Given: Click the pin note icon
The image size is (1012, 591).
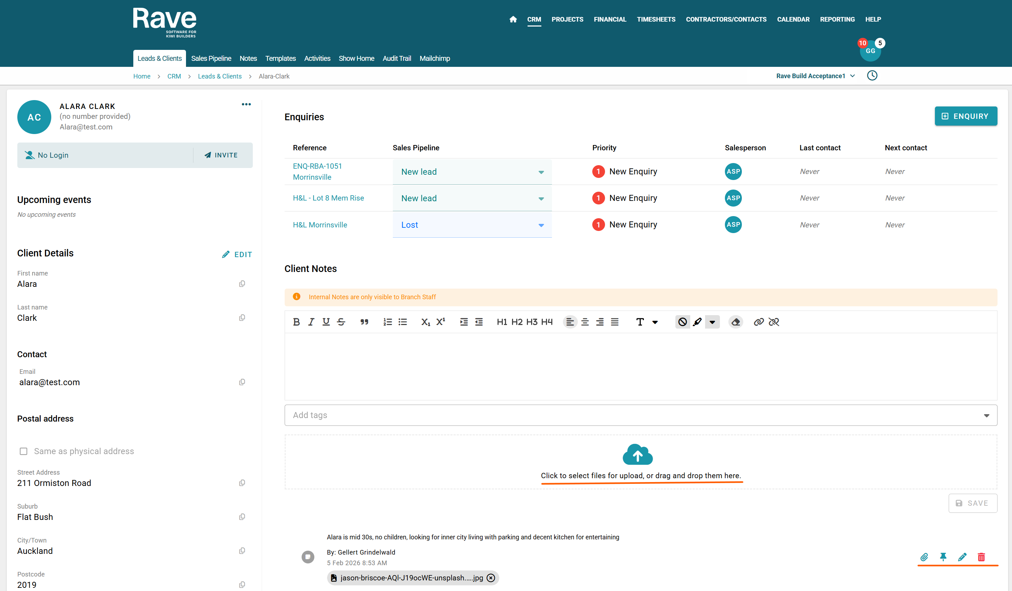Looking at the screenshot, I should (x=943, y=557).
